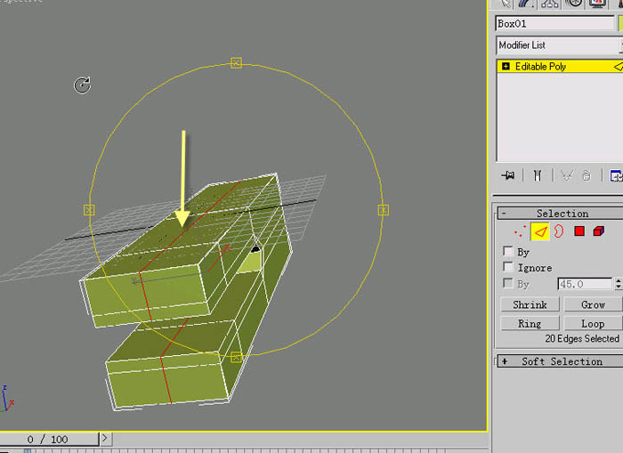Open the Modifier List dropdown
This screenshot has width=623, height=453.
pyautogui.click(x=559, y=45)
